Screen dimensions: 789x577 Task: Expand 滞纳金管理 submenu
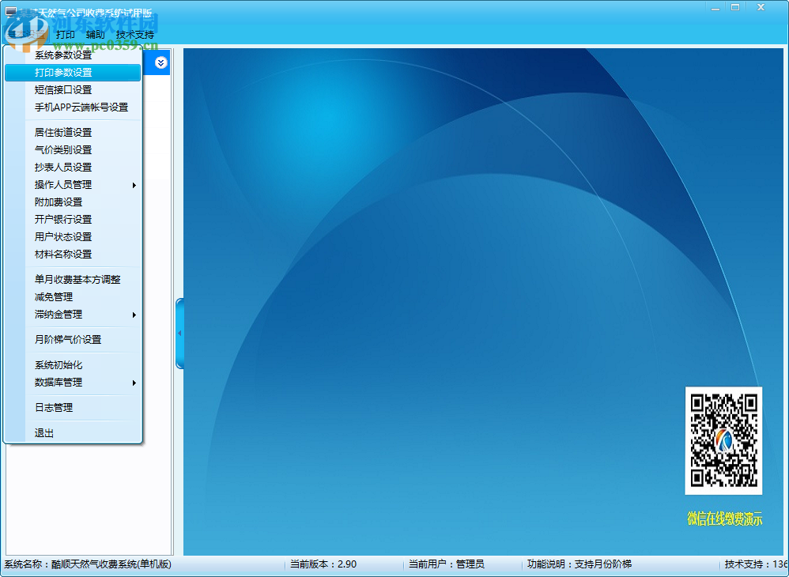tap(73, 315)
